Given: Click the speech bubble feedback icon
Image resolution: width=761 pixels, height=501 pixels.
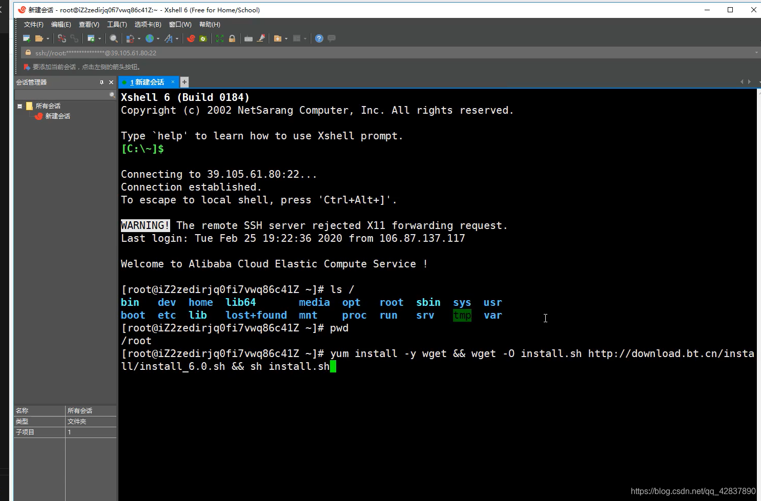Looking at the screenshot, I should click(x=332, y=38).
